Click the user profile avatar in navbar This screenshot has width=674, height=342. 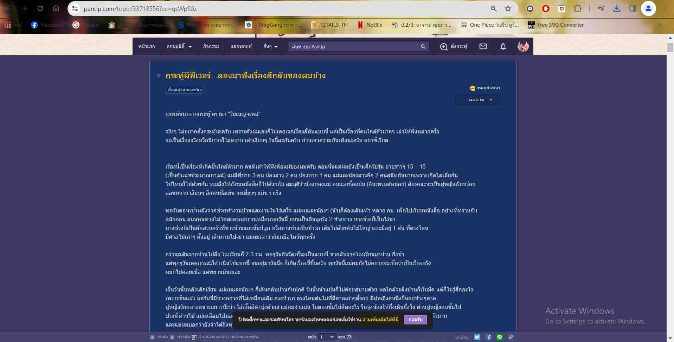coord(523,46)
